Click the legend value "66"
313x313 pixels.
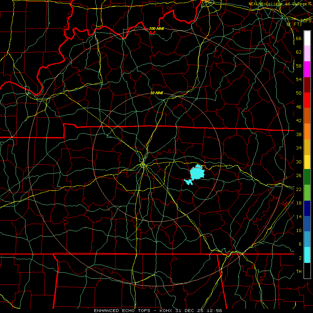click(x=299, y=38)
